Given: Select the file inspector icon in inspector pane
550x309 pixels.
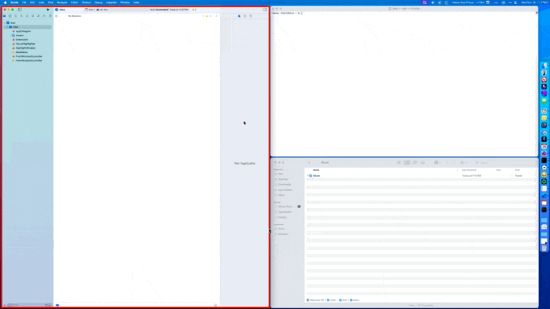Looking at the screenshot, I should [239, 16].
